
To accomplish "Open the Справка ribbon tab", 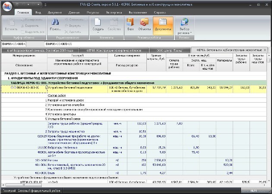I will point(160,13).
